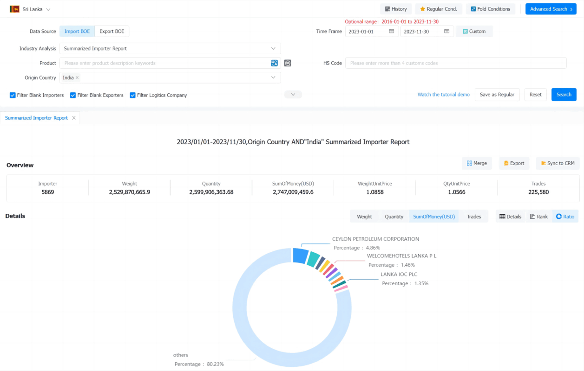Select the Trades metric tab
The width and height of the screenshot is (584, 371).
pos(474,217)
